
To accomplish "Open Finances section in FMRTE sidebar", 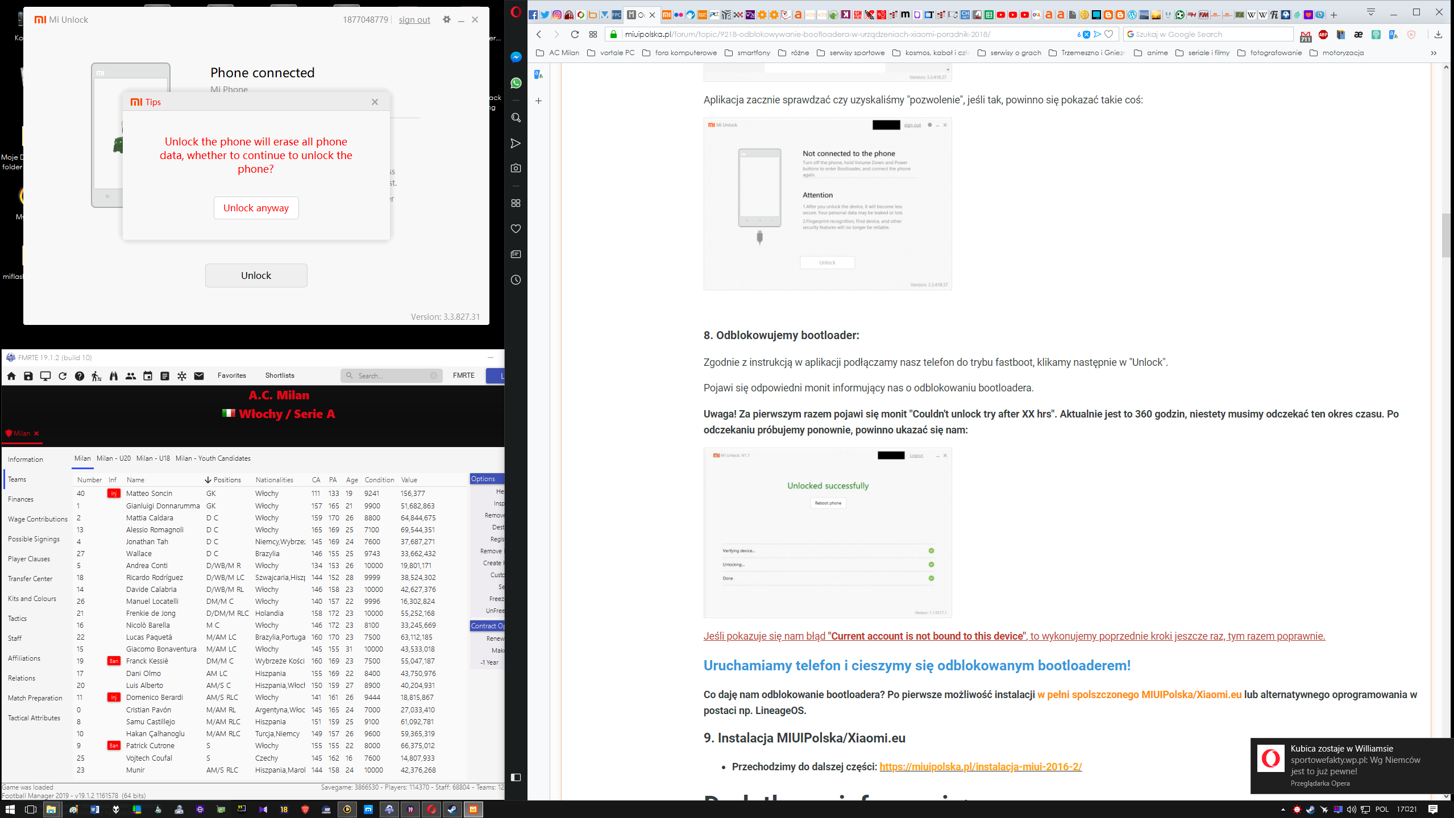I will 20,499.
